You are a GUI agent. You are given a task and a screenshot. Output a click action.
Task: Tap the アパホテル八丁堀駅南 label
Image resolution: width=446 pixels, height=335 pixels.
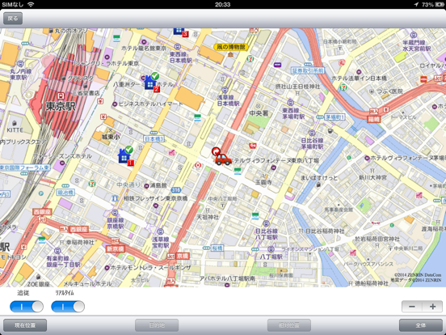(x=227, y=278)
